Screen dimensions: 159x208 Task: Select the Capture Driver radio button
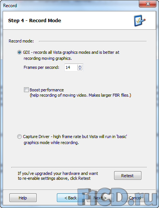19,137
